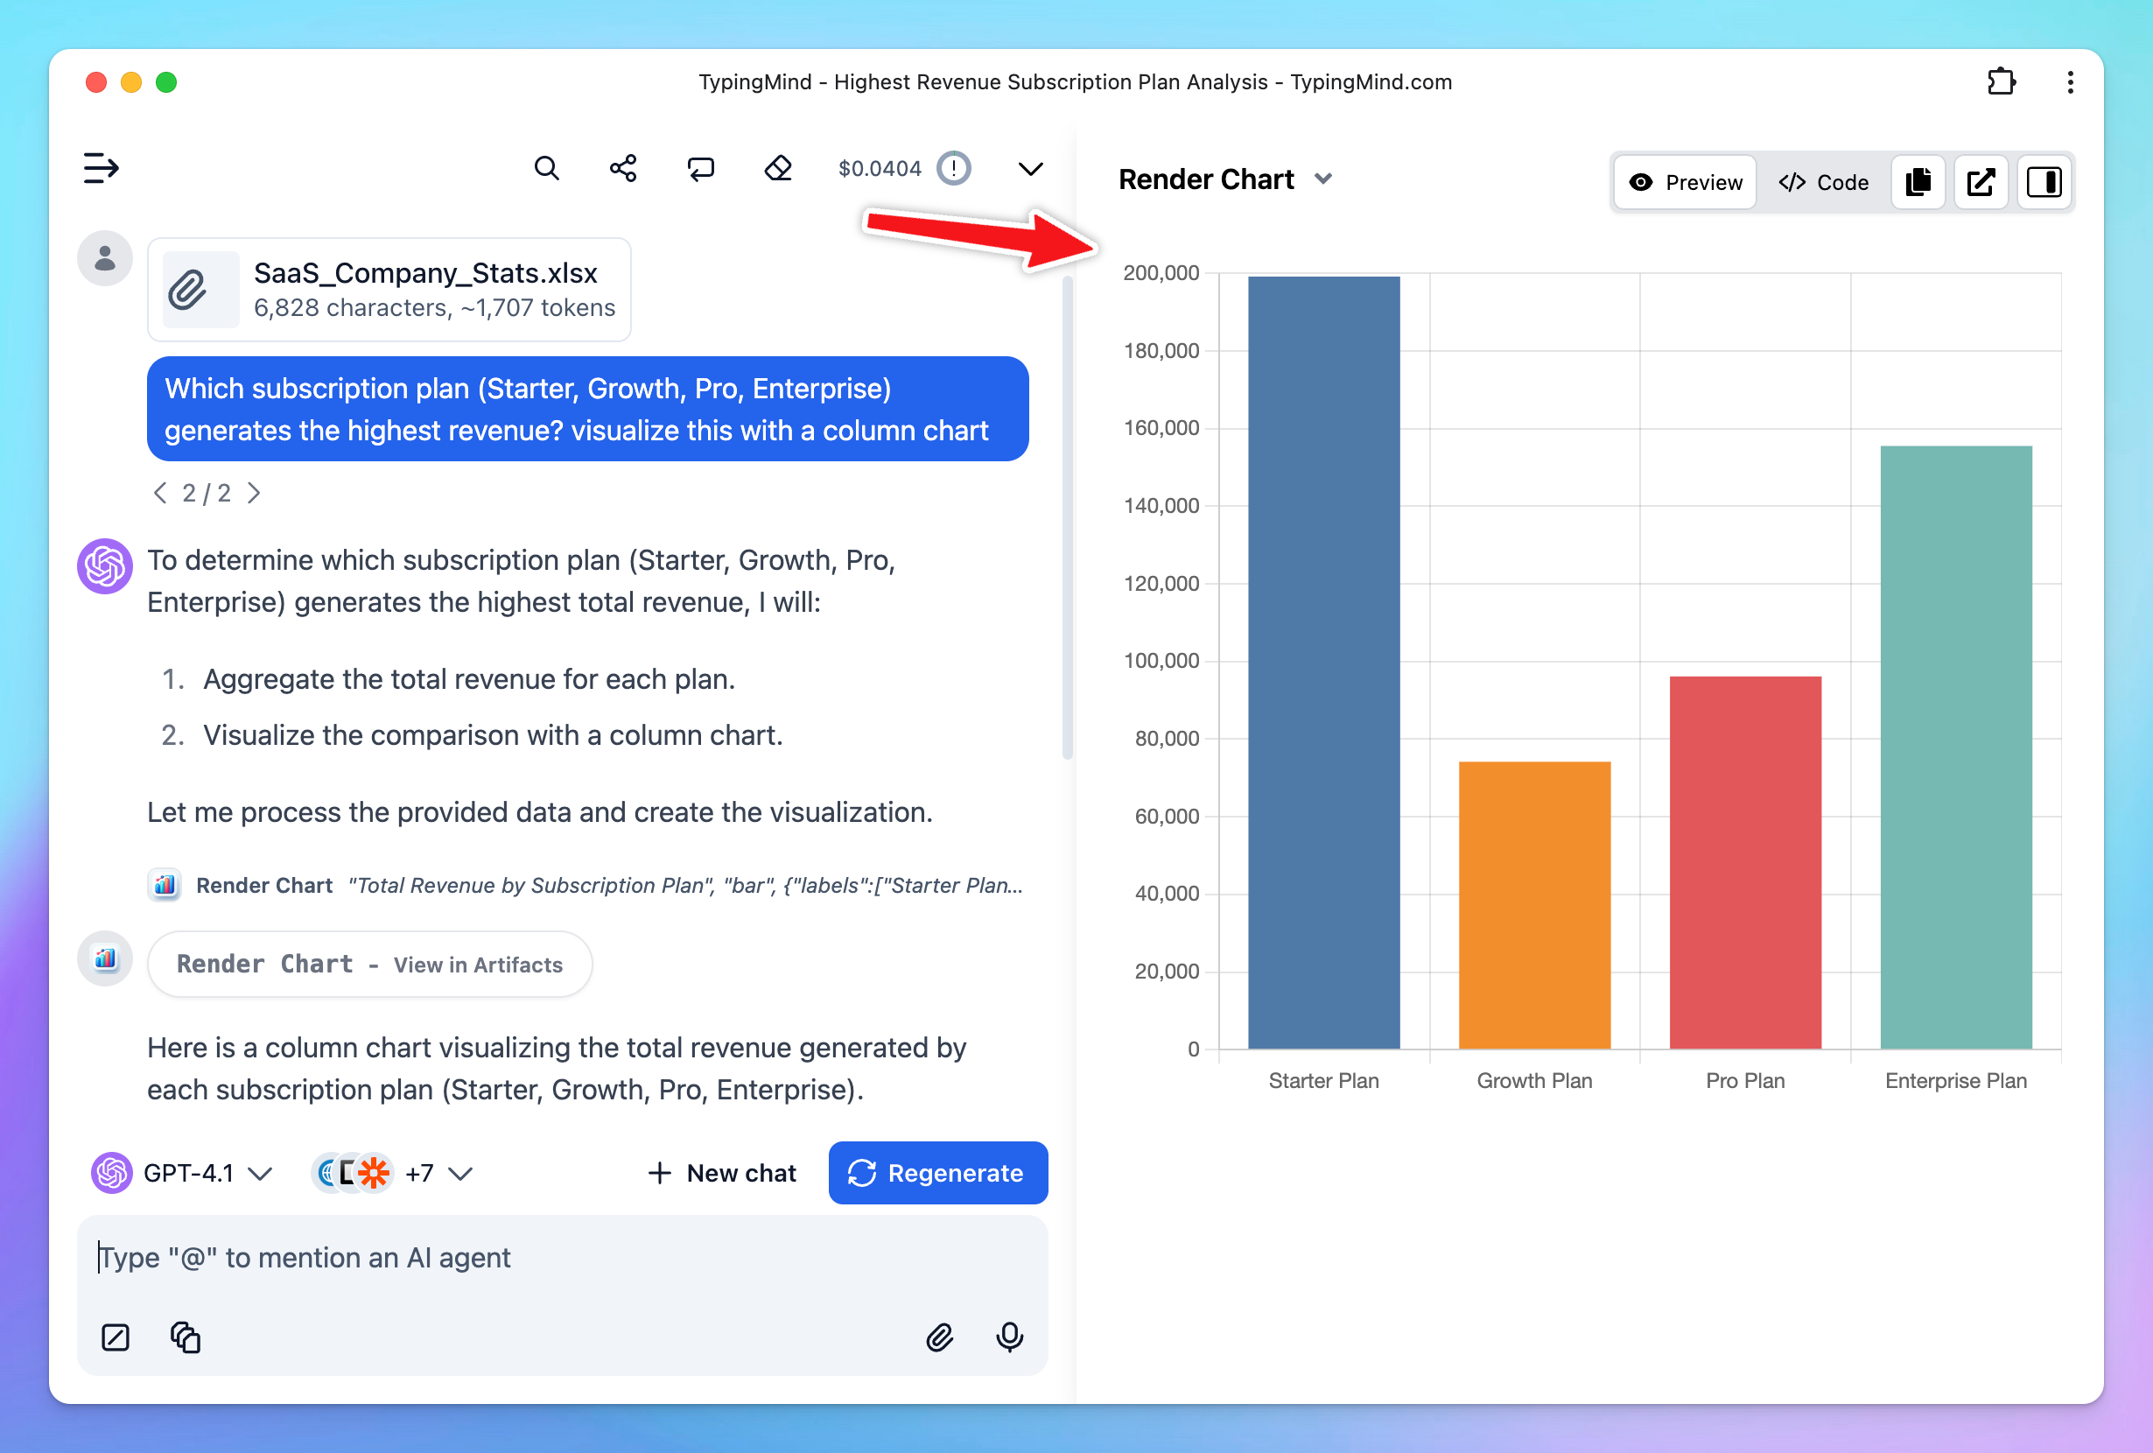
Task: Click the eraser reset chat icon
Action: tap(778, 169)
